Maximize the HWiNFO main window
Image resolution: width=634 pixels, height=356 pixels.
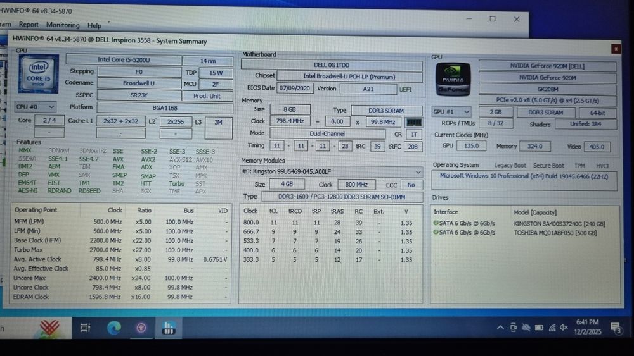point(493,19)
